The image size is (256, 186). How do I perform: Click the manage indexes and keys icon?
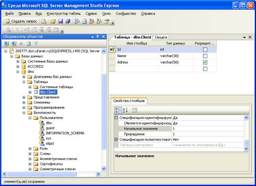(x=34, y=30)
